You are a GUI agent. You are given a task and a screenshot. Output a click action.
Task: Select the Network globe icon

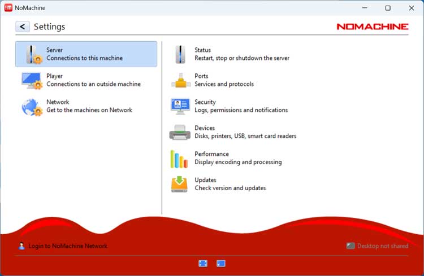[x=32, y=107]
